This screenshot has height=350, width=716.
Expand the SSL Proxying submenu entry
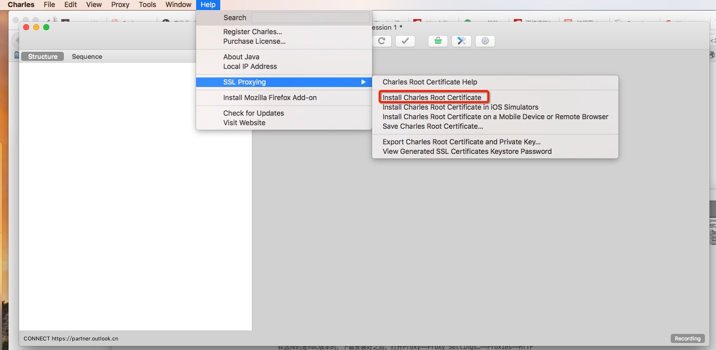pos(284,82)
